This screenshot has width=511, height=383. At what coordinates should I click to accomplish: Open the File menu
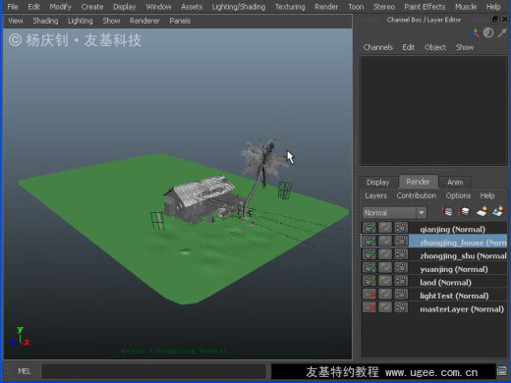click(13, 7)
